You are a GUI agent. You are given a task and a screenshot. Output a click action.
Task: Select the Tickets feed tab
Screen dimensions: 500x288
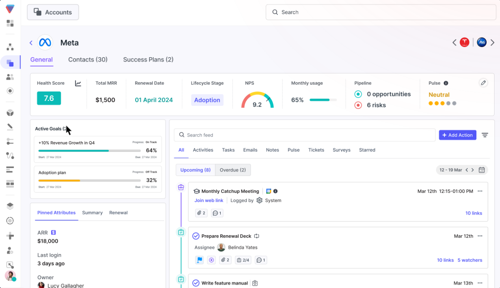[316, 150]
